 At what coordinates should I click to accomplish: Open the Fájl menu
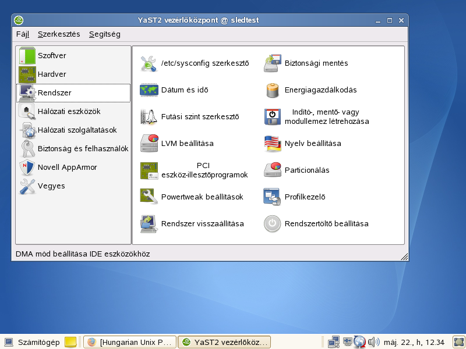coord(23,34)
